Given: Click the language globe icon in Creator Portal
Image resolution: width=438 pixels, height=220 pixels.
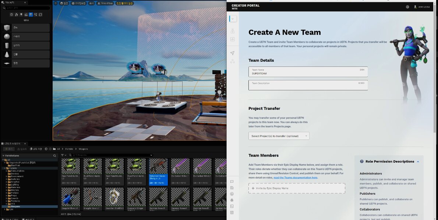Looking at the screenshot, I should point(407,7).
